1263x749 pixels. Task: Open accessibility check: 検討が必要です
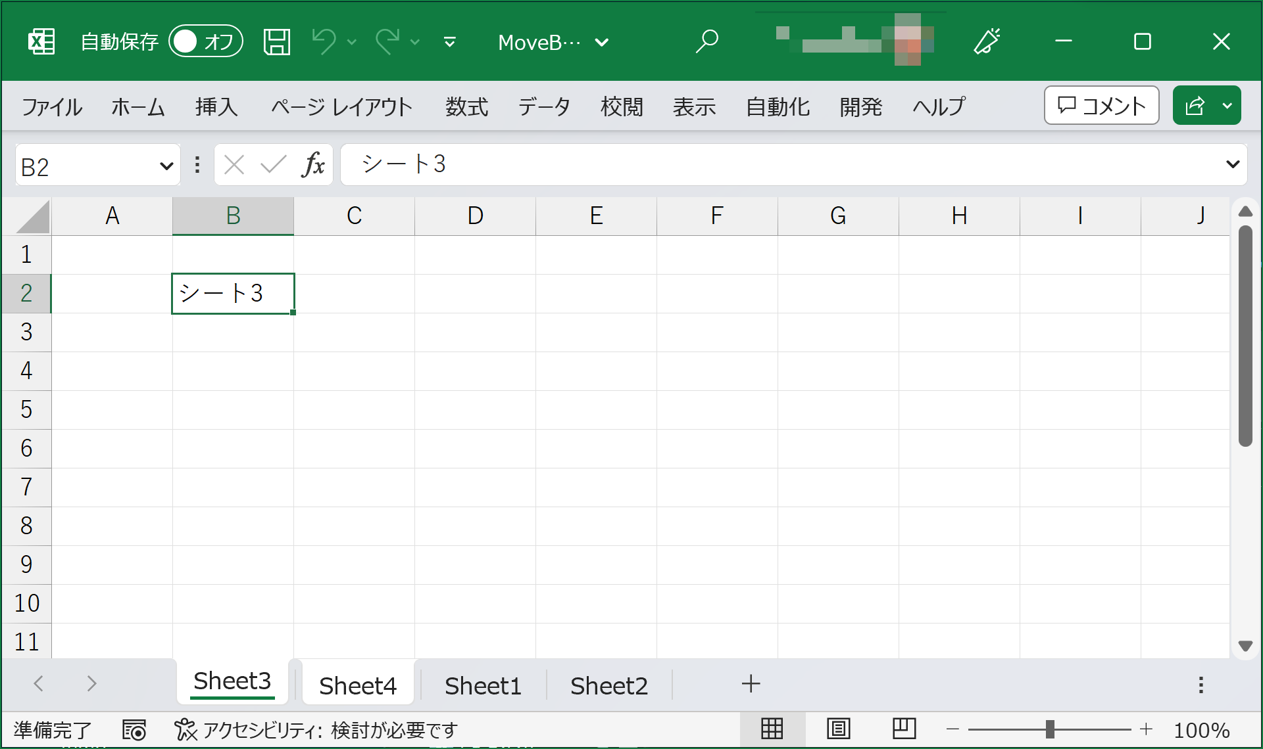click(x=316, y=729)
